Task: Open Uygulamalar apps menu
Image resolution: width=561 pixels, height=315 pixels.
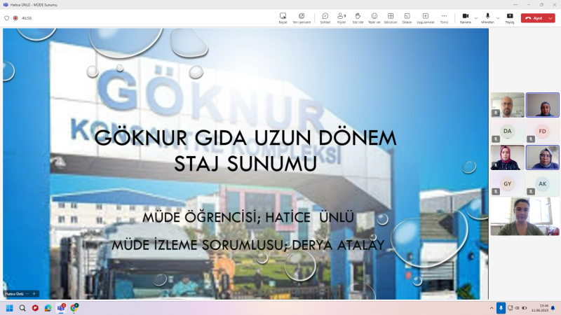Action: pyautogui.click(x=426, y=18)
